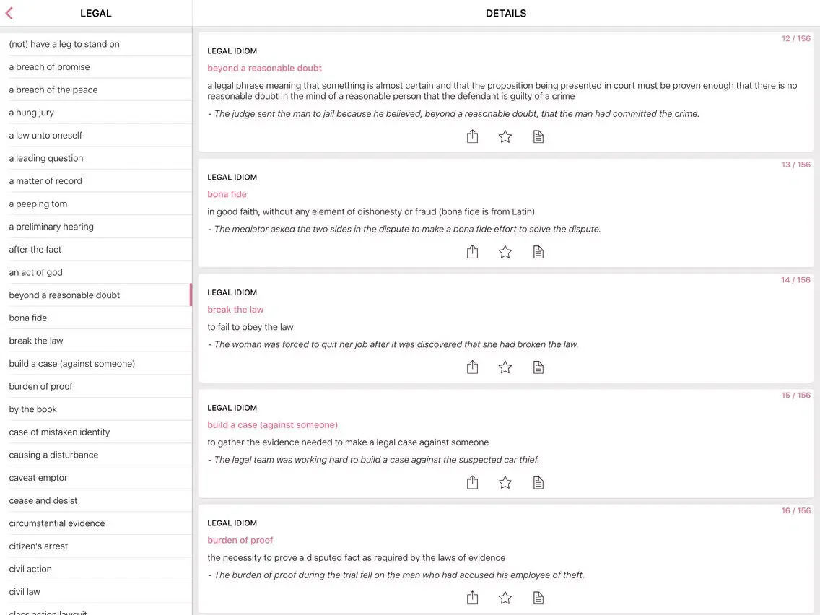Open 'bona fide' in the sidebar list
Image resolution: width=820 pixels, height=615 pixels.
tap(96, 318)
